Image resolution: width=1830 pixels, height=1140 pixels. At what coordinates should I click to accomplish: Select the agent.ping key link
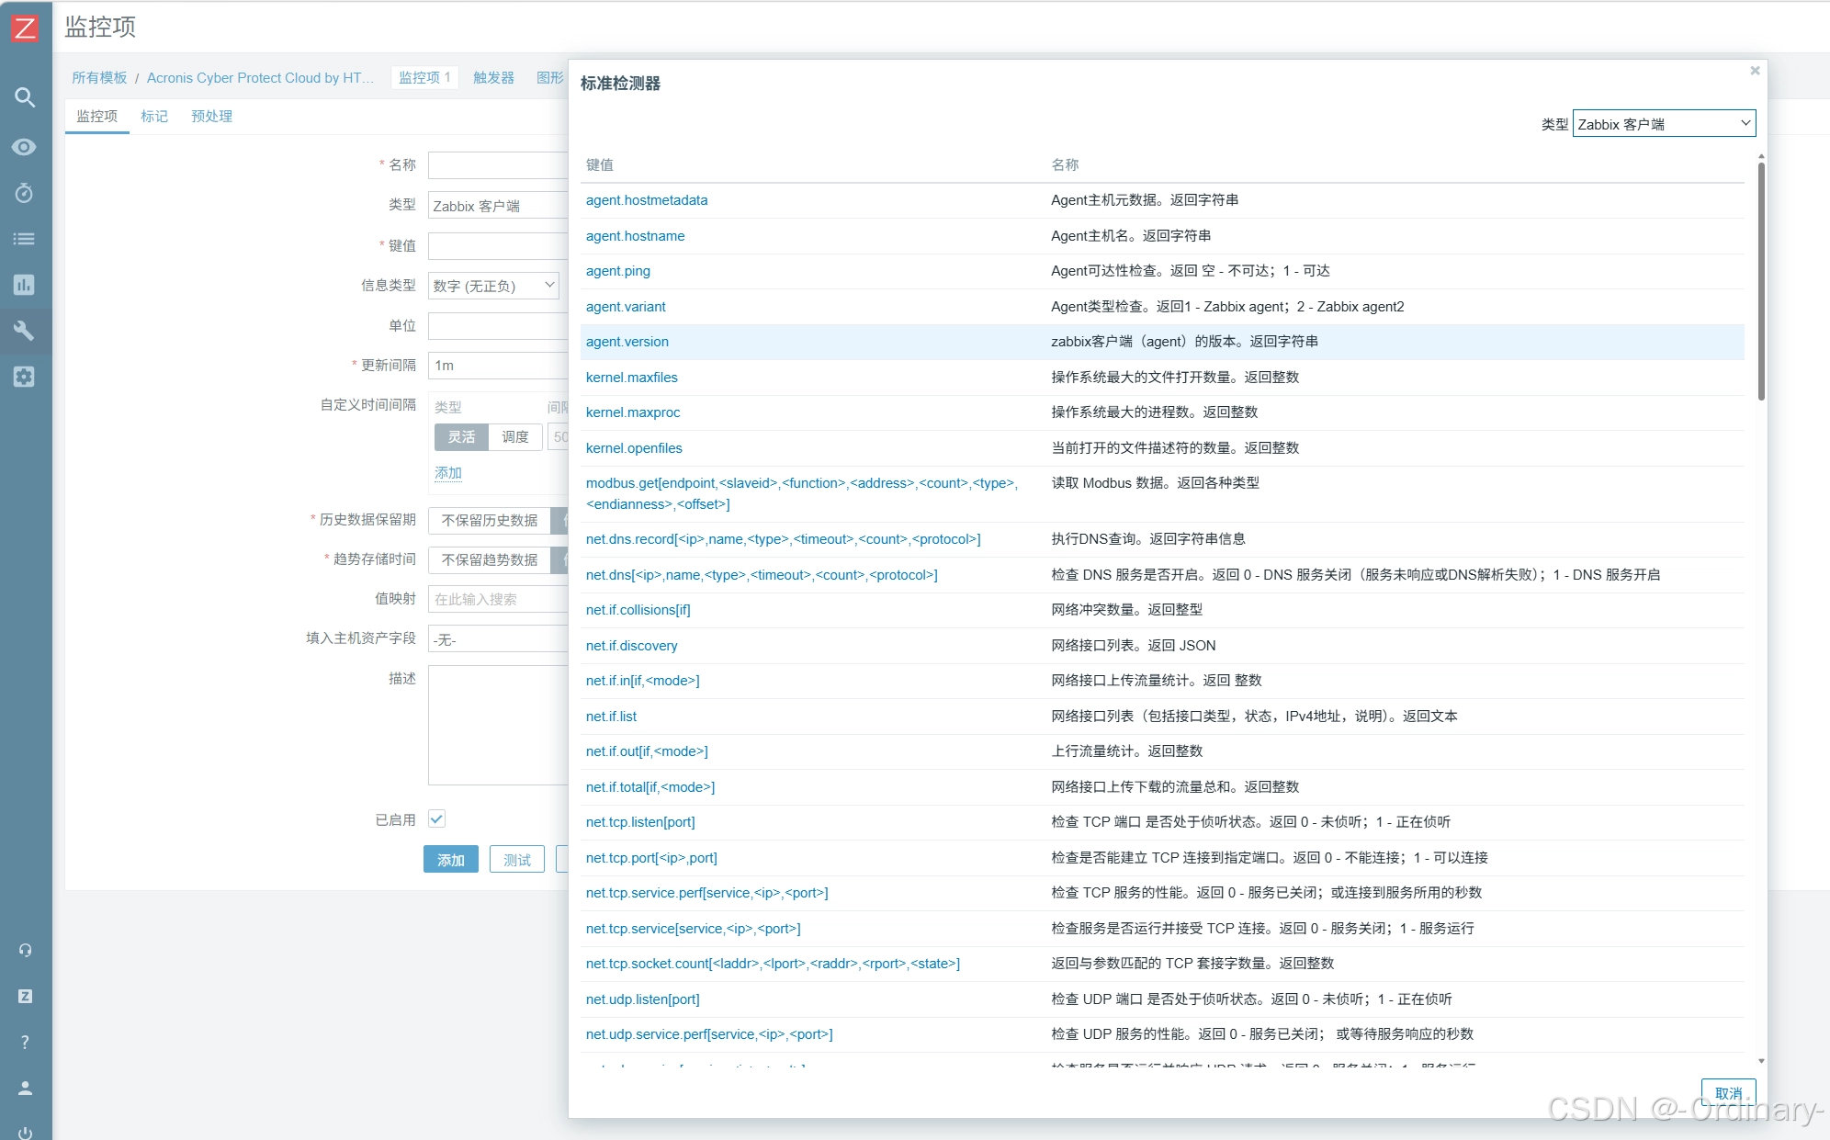point(618,271)
